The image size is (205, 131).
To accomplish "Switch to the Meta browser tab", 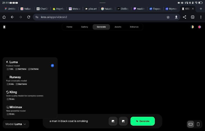I will coord(75,9).
